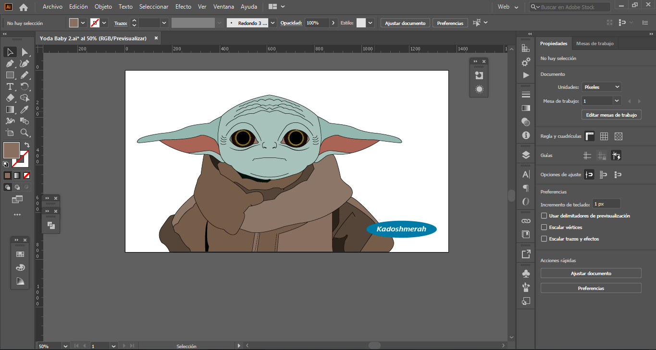Switch to the Mesas de trabajo tab
The width and height of the screenshot is (656, 350).
[595, 43]
